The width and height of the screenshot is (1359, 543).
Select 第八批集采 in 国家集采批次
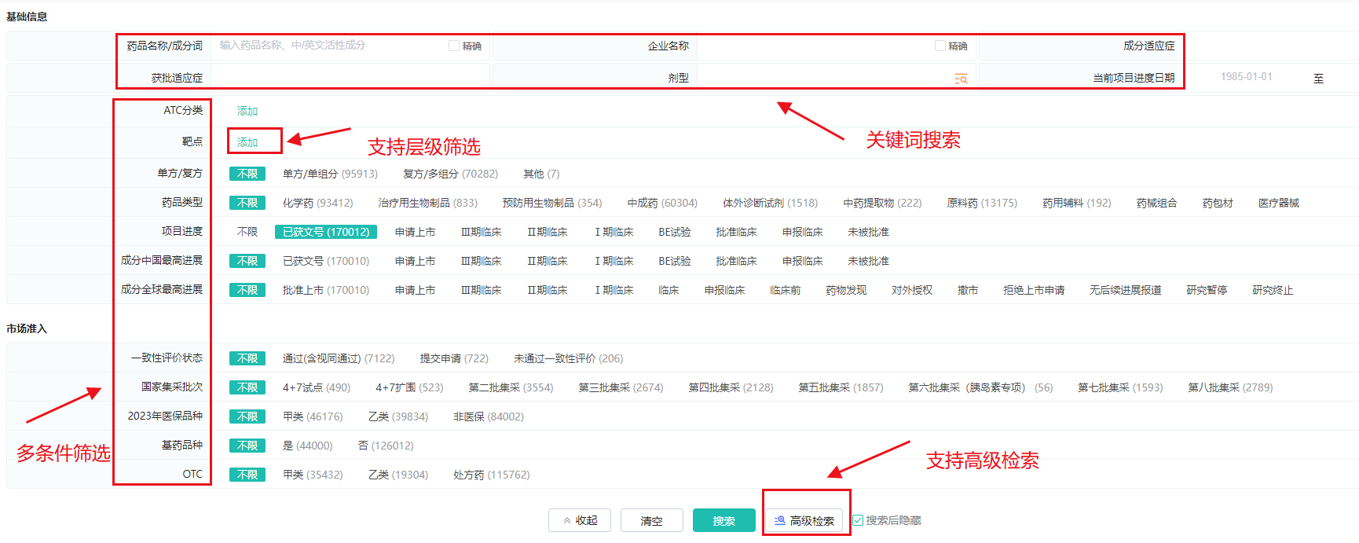1229,387
